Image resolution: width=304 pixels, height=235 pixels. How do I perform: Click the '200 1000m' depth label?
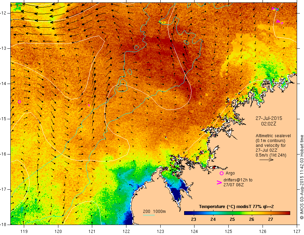(x=154, y=211)
